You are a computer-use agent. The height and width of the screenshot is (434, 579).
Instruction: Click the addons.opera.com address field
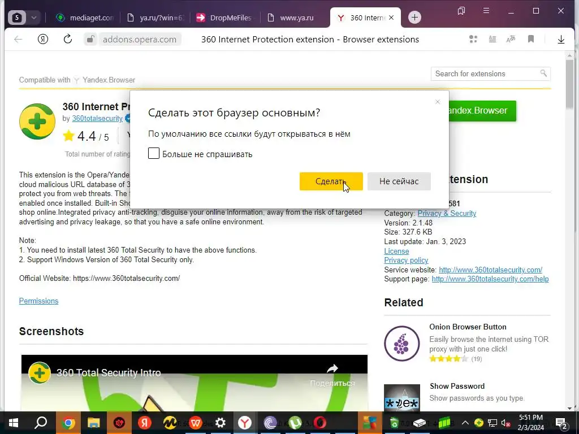(x=140, y=39)
